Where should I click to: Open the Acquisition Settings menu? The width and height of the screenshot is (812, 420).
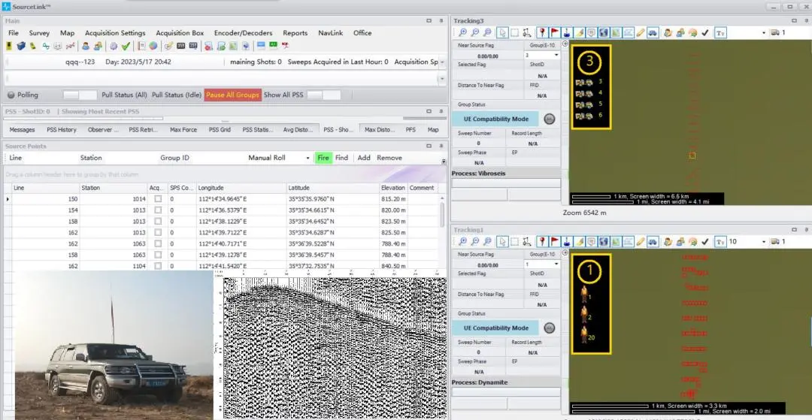[115, 33]
